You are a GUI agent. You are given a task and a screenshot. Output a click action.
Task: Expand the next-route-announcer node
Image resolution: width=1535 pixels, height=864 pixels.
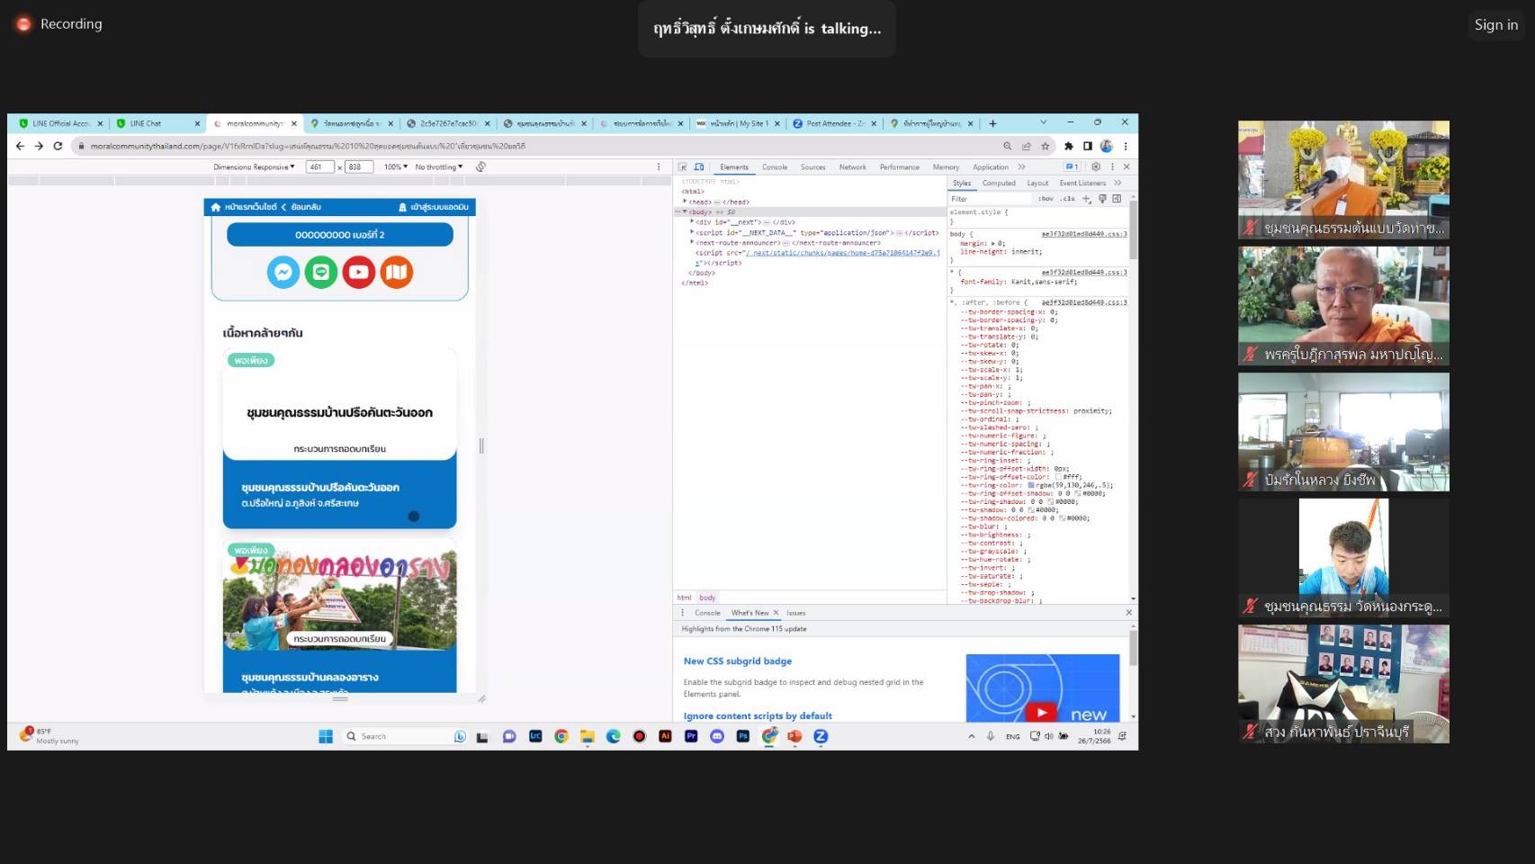click(x=692, y=243)
